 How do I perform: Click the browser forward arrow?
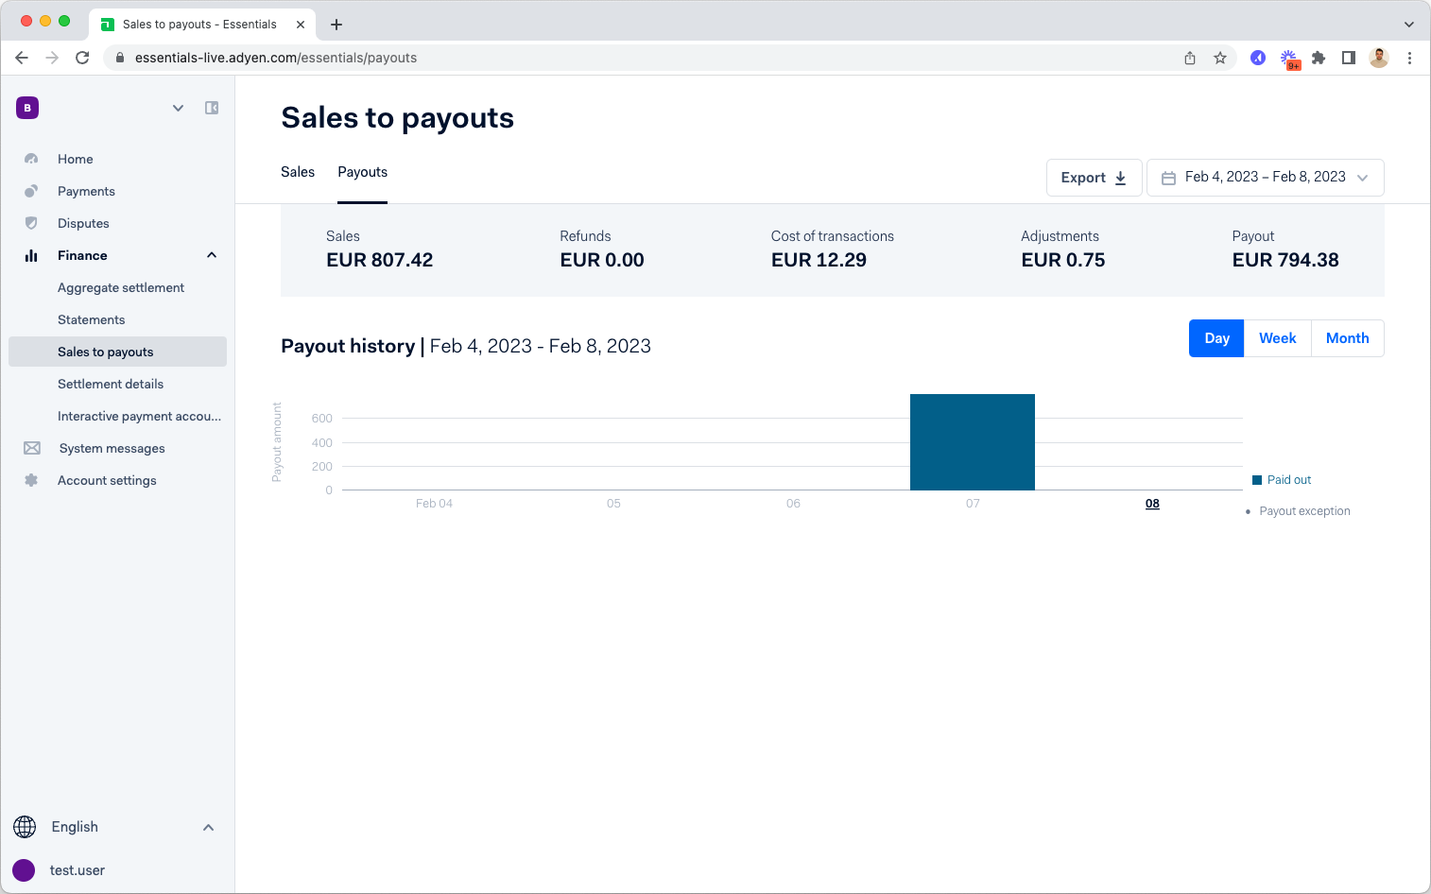(52, 58)
